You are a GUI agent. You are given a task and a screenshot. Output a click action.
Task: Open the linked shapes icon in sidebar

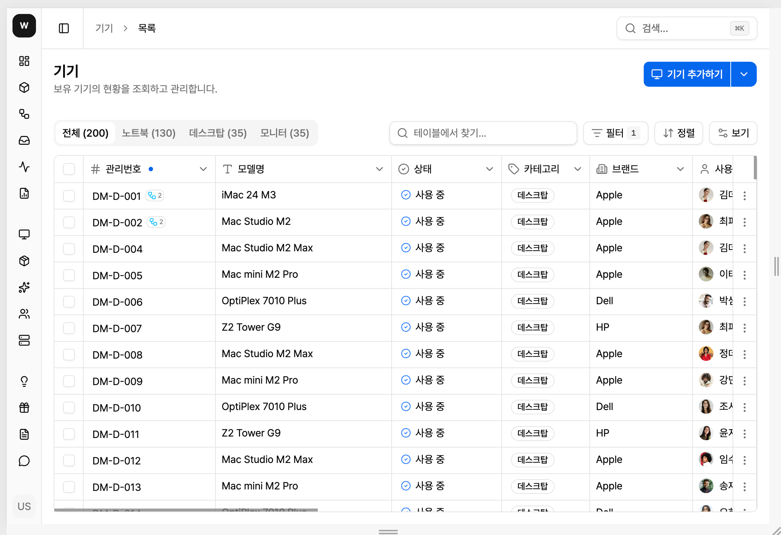[24, 114]
